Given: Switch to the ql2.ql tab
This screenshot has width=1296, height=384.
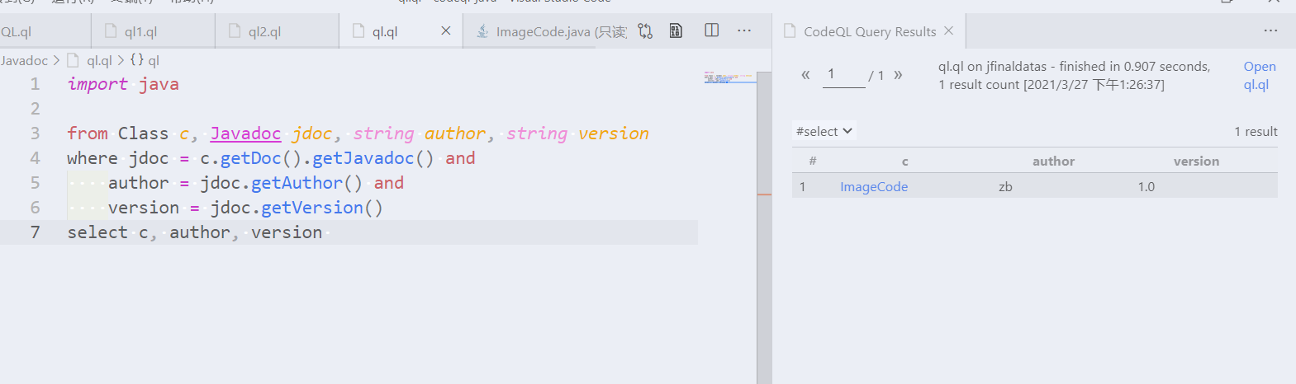Looking at the screenshot, I should point(277,31).
